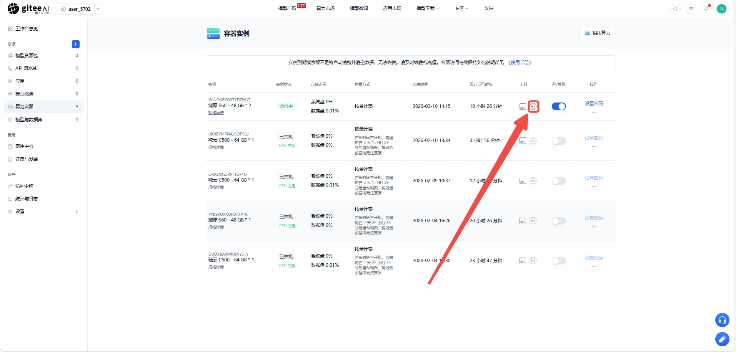Open the headset customer support button
Screen dimensions: 736x352
[x=722, y=320]
